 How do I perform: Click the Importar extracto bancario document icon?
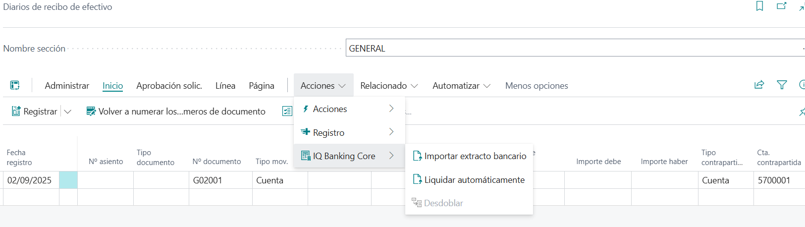[417, 156]
